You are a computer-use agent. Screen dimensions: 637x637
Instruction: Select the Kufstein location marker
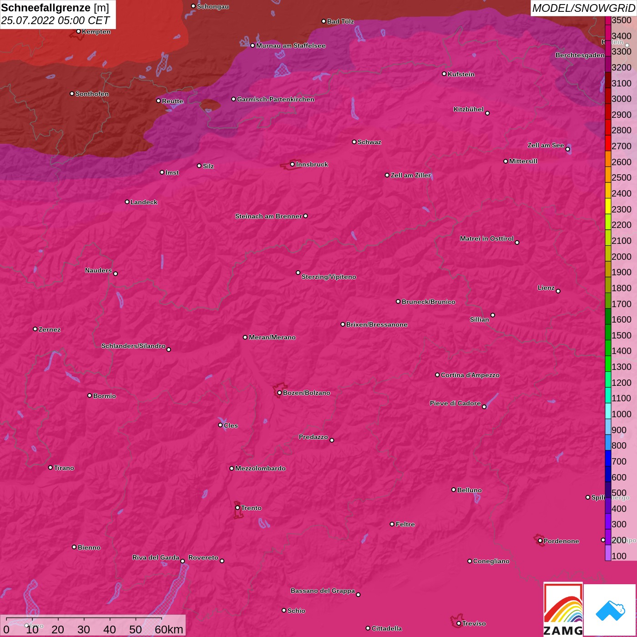(444, 74)
